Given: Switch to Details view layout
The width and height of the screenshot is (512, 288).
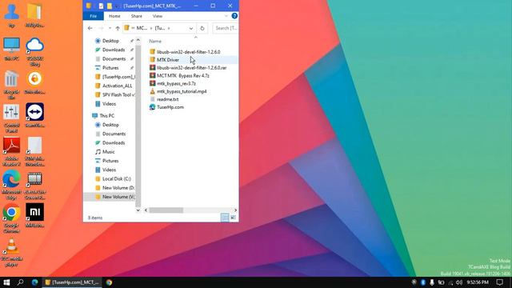Looking at the screenshot, I should click(x=225, y=218).
